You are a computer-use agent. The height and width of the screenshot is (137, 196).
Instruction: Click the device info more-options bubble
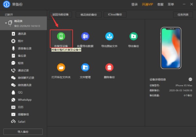pyautogui.click(x=190, y=79)
